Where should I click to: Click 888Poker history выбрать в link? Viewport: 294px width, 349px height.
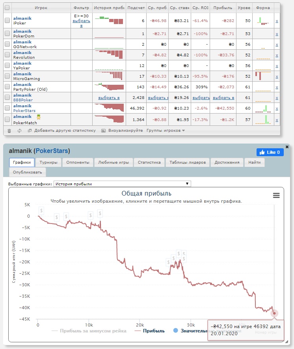(109, 98)
